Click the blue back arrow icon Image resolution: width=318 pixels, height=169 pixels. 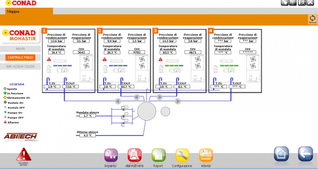pyautogui.click(x=305, y=154)
